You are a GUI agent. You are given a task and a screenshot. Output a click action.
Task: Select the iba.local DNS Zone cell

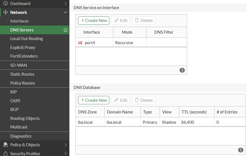(x=90, y=122)
